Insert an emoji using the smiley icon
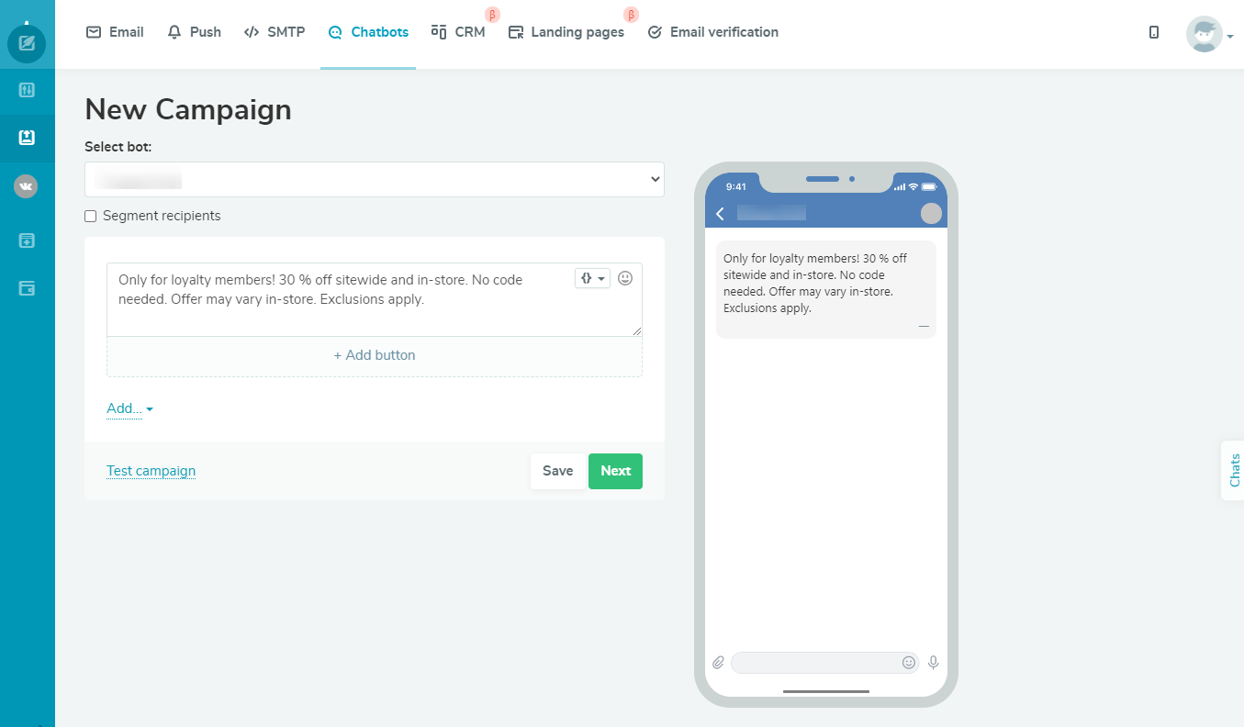 [x=625, y=278]
